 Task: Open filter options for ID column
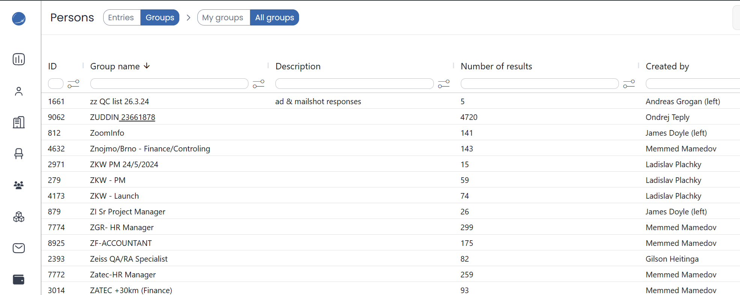pos(74,84)
